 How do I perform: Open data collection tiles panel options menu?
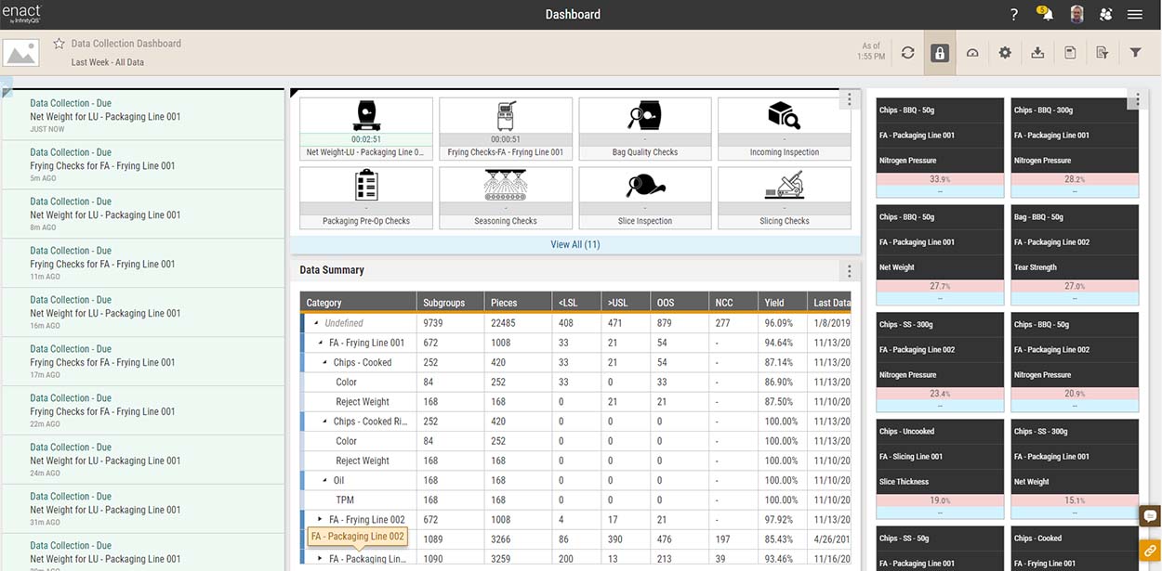tap(849, 99)
